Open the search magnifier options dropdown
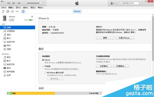Screen dimensions: 154x97 click(x=120, y=3)
